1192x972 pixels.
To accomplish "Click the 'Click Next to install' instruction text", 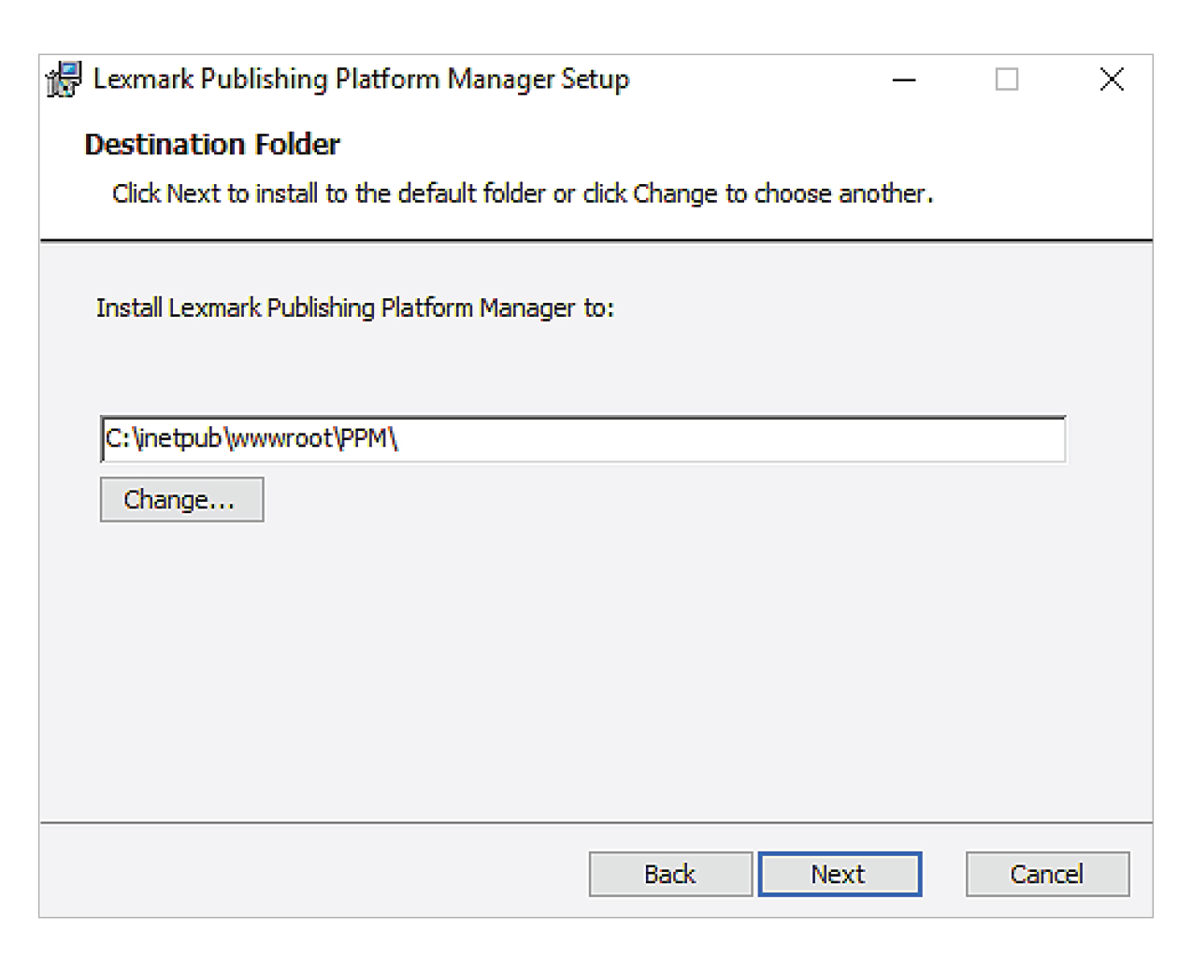I will [523, 193].
